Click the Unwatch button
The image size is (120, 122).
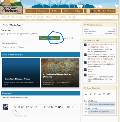coord(65,38)
